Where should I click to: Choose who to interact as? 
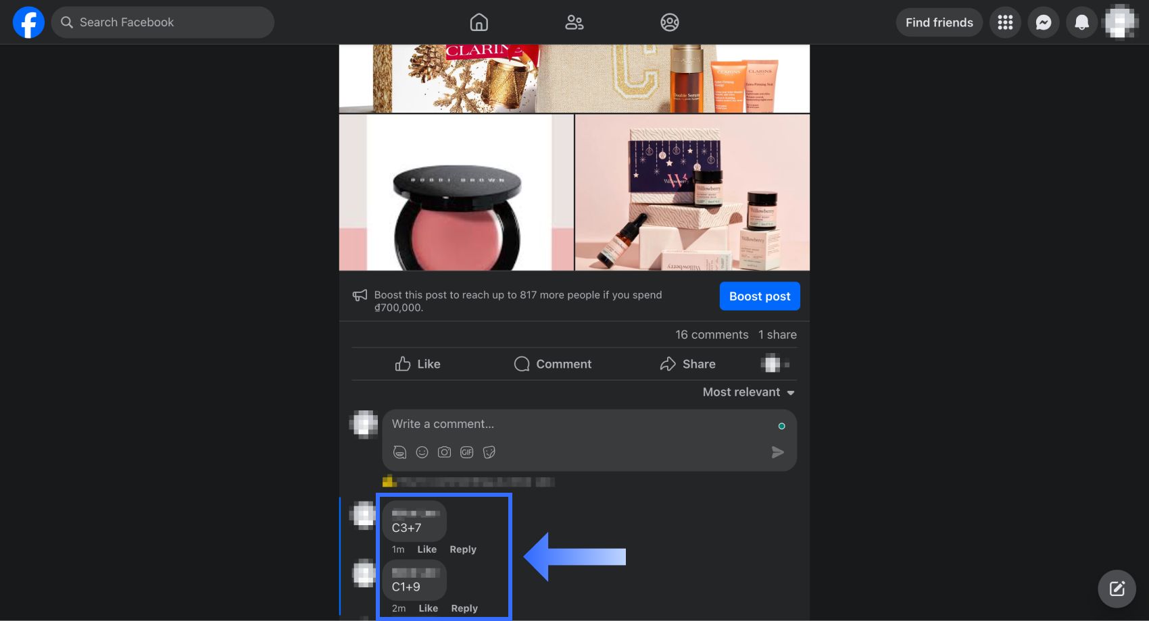click(775, 364)
